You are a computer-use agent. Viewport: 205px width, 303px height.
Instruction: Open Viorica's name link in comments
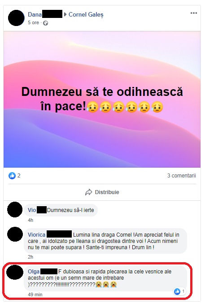click(36, 235)
